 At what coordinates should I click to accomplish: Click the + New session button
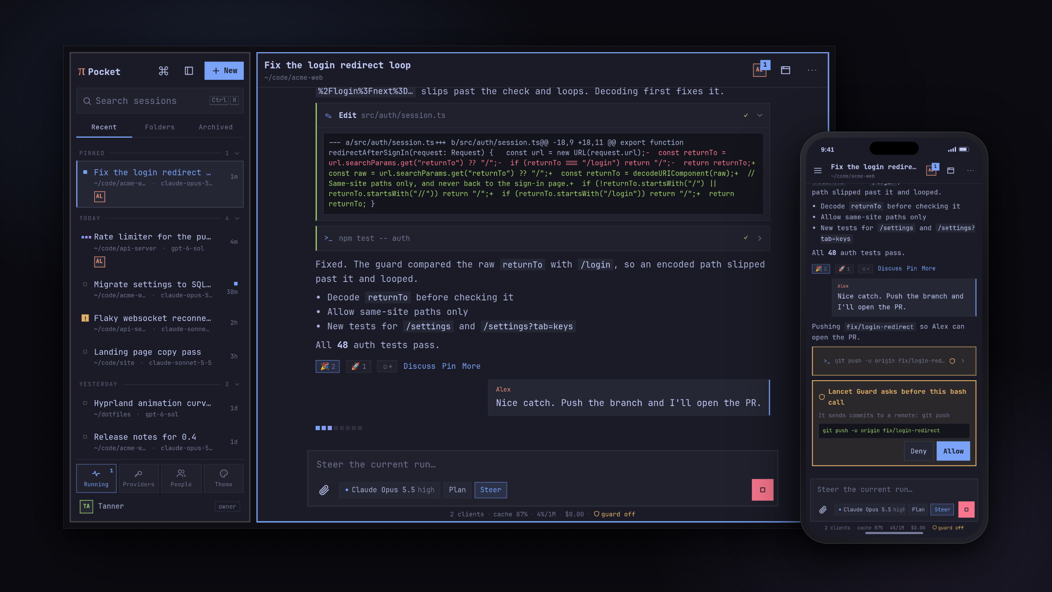[224, 71]
